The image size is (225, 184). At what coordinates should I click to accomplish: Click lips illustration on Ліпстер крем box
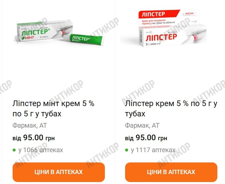196,36
